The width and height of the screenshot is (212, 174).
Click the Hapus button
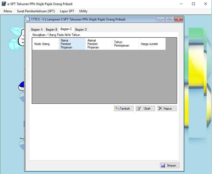click(167, 109)
